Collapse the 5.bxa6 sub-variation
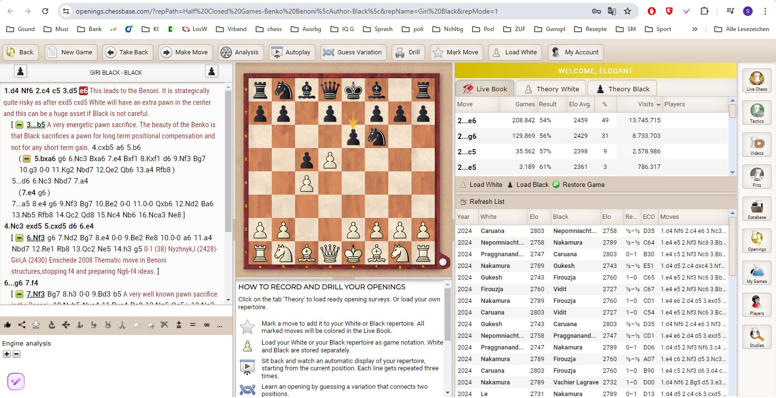 [27, 159]
